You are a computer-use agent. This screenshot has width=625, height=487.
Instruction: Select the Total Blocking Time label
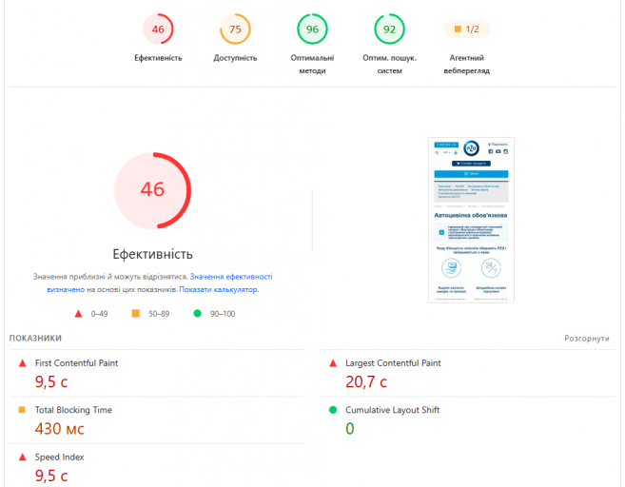click(x=73, y=410)
